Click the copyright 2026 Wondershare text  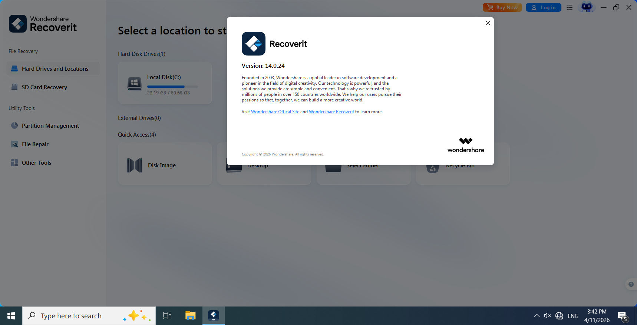[x=283, y=154]
